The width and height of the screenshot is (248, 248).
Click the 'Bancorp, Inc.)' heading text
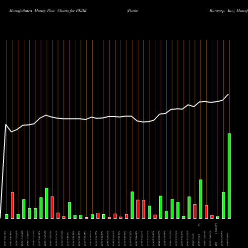click(222, 11)
